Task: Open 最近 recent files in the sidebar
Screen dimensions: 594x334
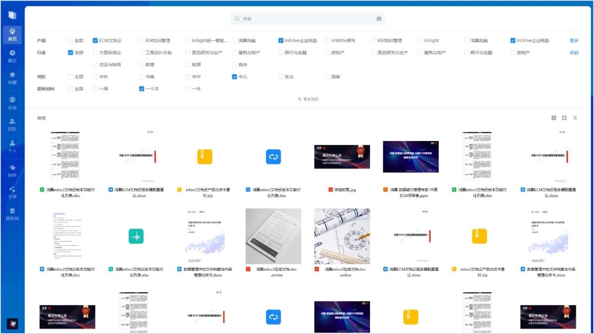Action: (12, 56)
